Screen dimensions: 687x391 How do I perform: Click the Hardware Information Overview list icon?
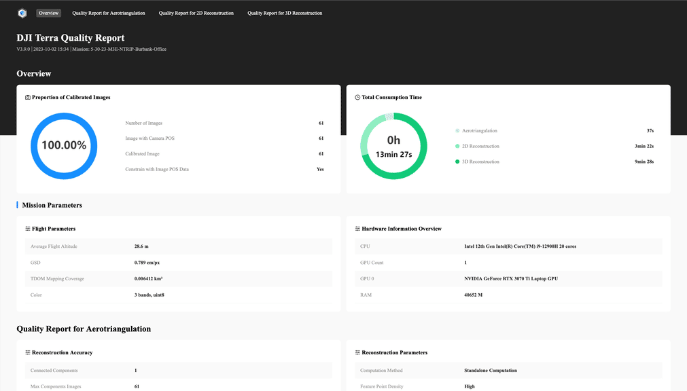coord(357,229)
